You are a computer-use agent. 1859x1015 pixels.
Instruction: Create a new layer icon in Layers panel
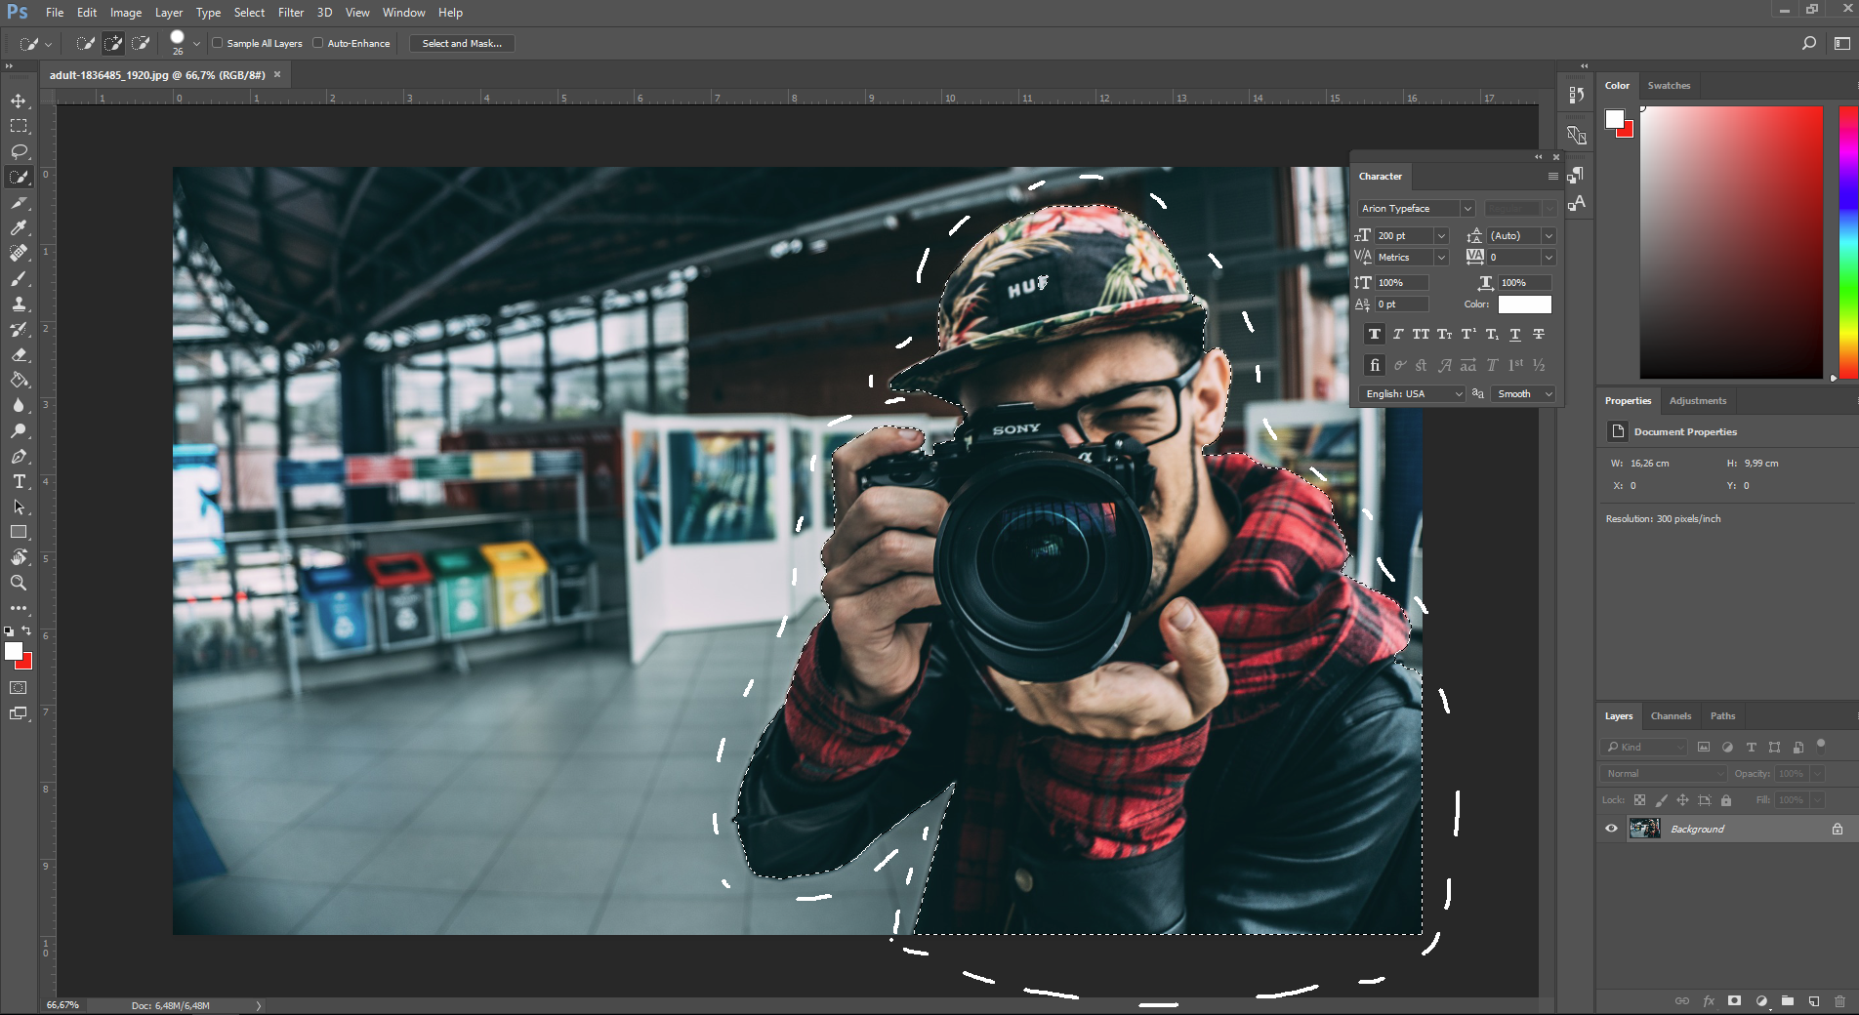tap(1813, 1001)
